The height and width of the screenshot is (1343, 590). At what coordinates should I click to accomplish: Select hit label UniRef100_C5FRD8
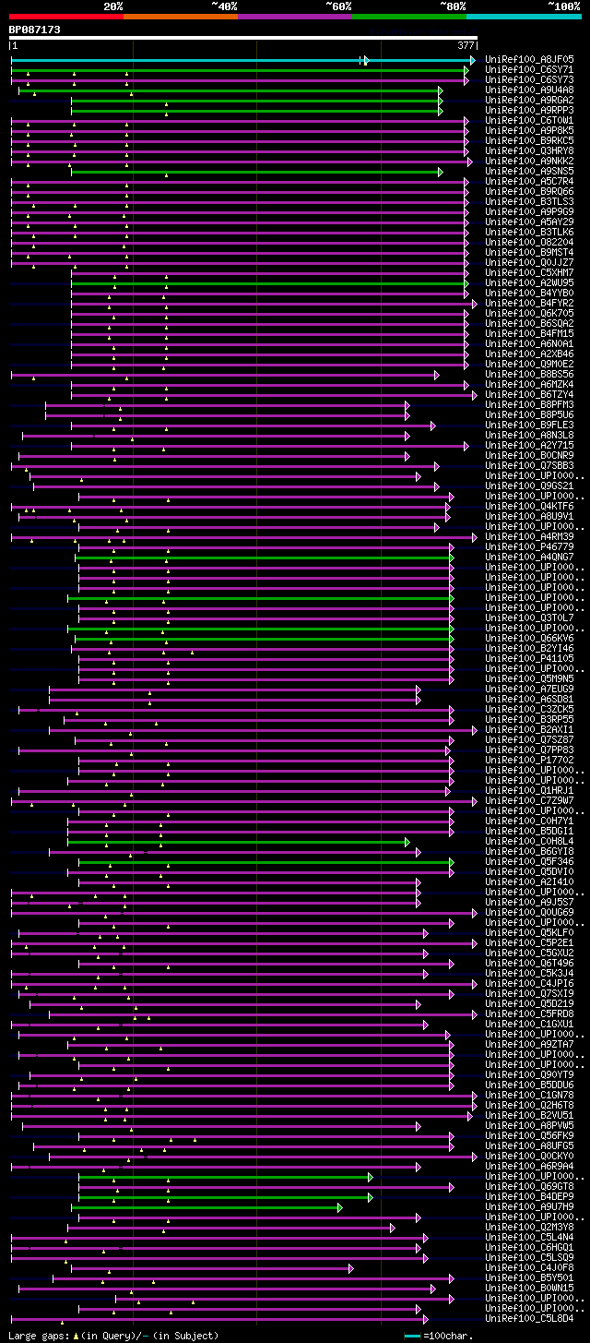point(529,1014)
